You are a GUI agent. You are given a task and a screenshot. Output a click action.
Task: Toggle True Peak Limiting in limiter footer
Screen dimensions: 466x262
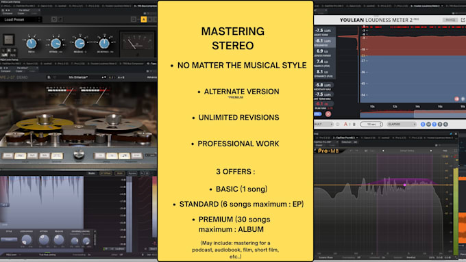tap(47, 254)
